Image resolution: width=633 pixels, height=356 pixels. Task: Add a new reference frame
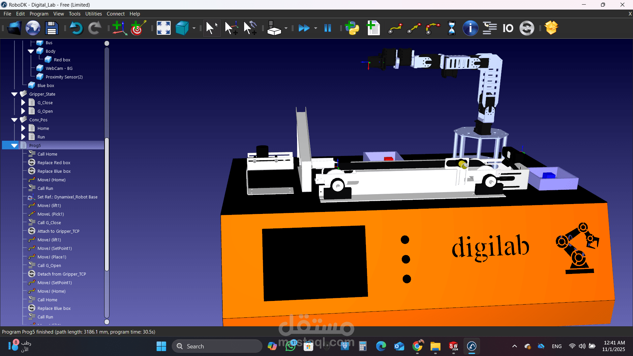click(119, 28)
